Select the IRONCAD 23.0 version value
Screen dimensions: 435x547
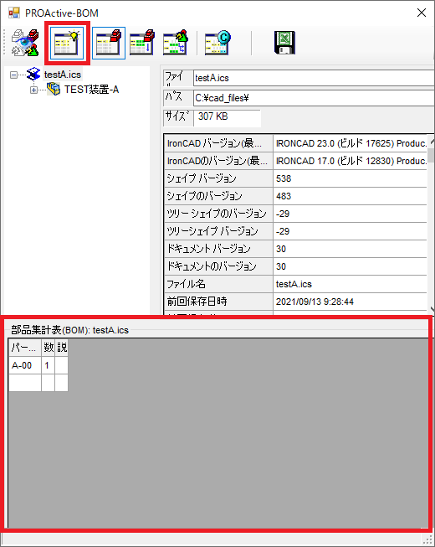point(350,143)
